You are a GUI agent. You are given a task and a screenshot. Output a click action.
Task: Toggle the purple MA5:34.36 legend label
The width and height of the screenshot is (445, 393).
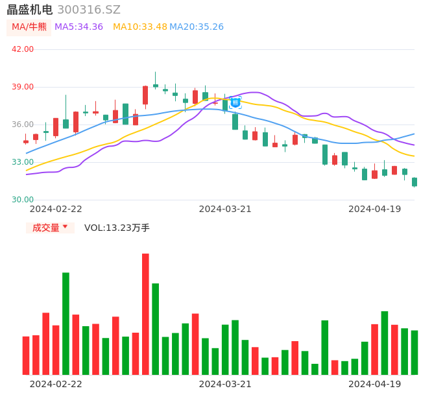coord(78,27)
